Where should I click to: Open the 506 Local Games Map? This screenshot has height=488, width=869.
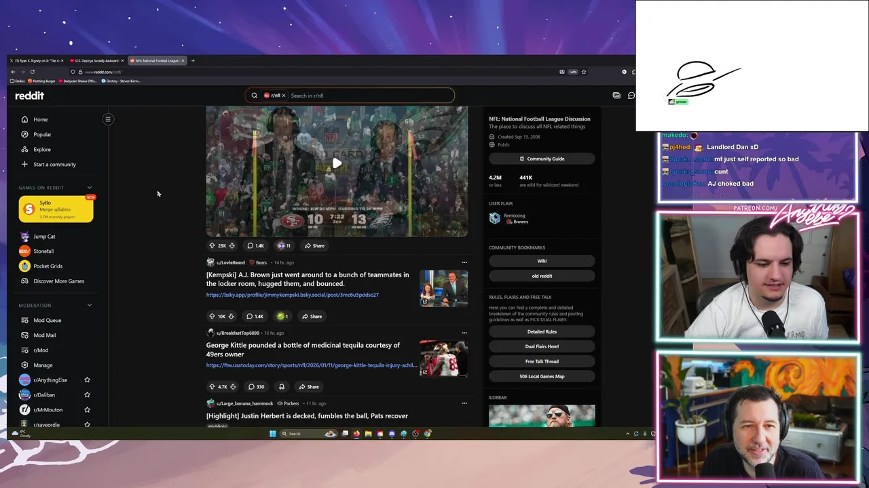point(542,376)
